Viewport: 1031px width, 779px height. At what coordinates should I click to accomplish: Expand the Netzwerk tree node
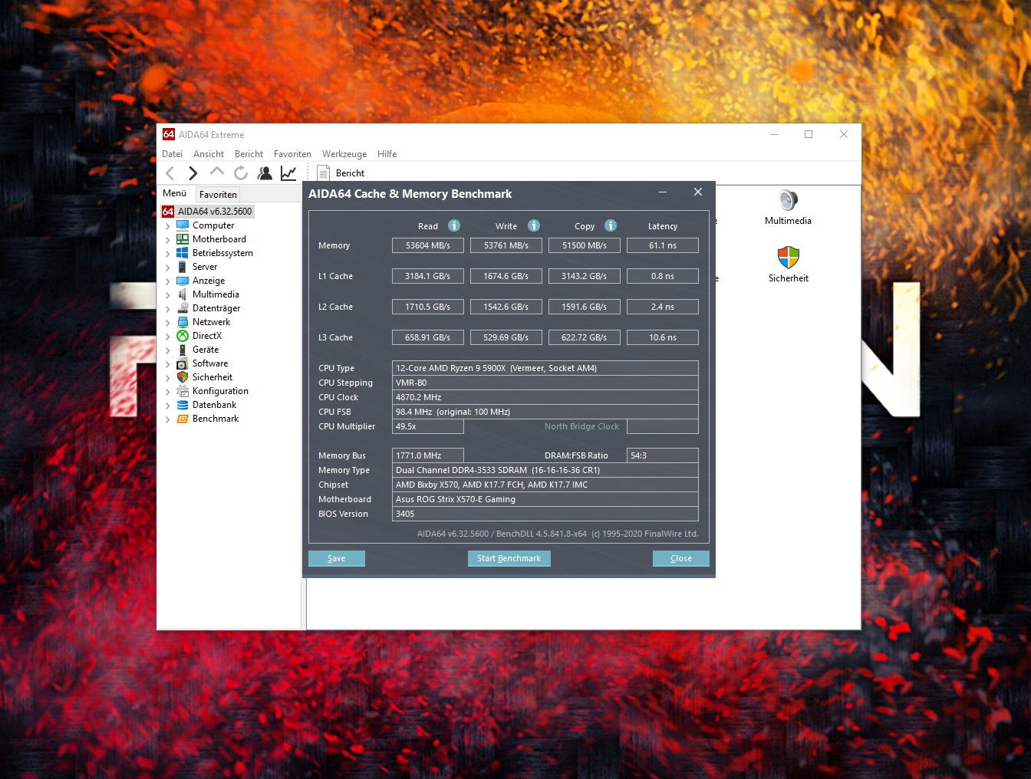pyautogui.click(x=168, y=323)
